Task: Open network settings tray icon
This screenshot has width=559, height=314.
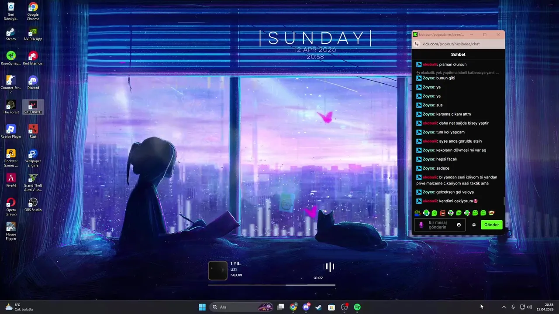Action: point(522,307)
